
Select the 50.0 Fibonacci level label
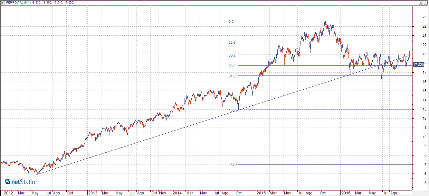point(232,66)
